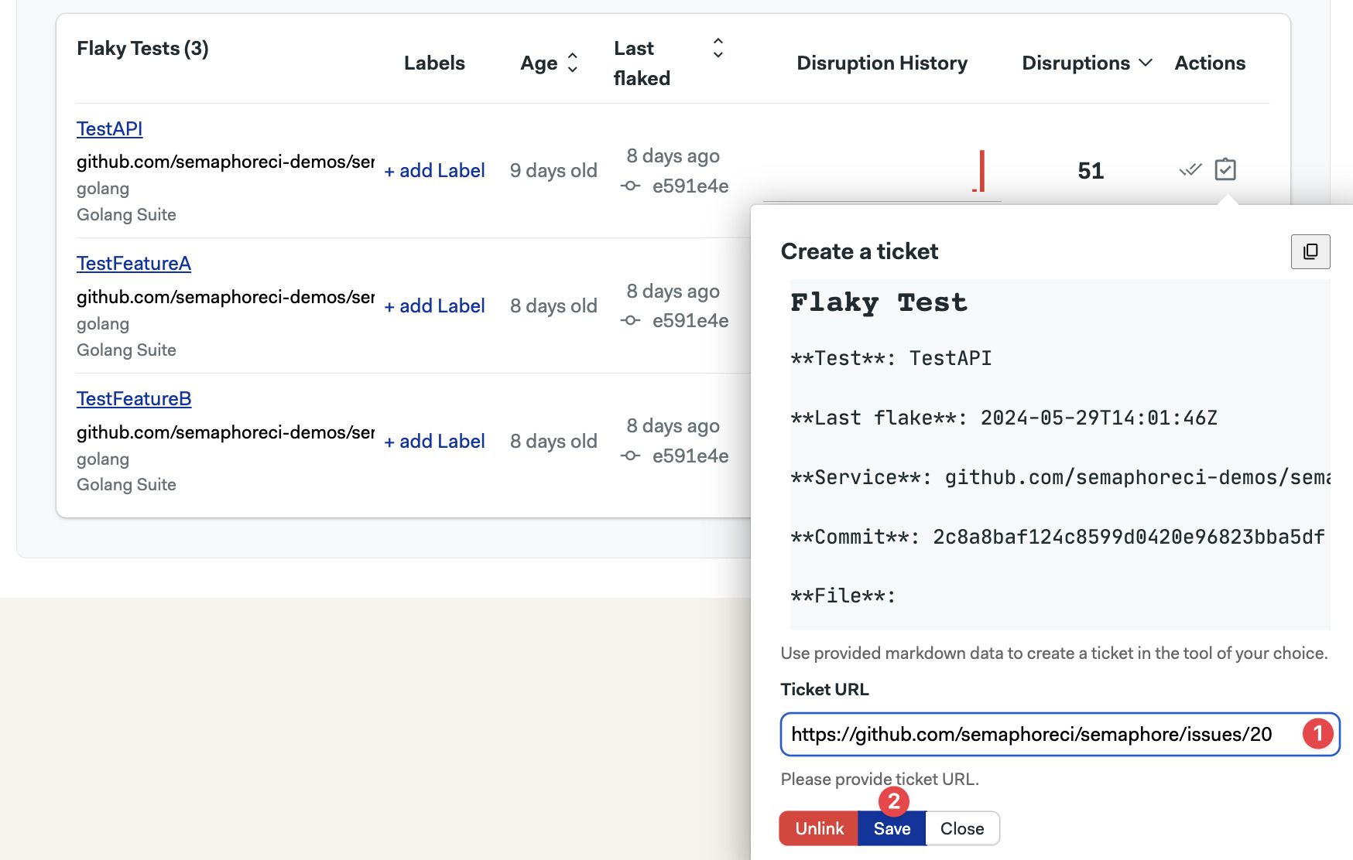
Task: Click the Disruption History column header
Action: 882,63
